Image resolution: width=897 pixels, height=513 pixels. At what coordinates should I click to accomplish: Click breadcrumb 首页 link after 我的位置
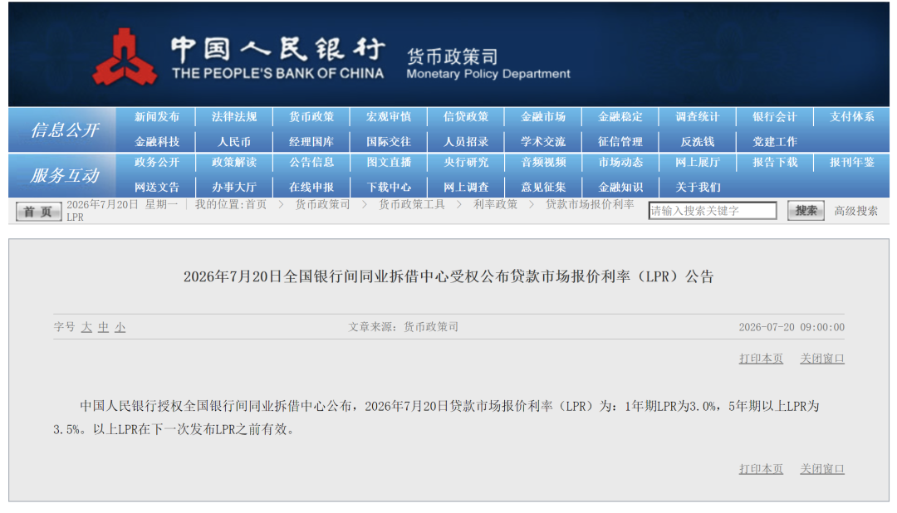point(257,205)
